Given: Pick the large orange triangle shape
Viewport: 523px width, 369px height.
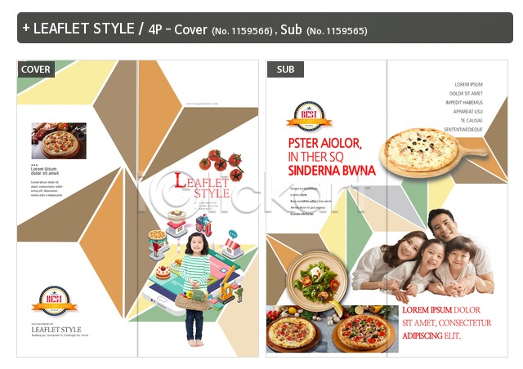Looking at the screenshot, I should click(103, 242).
